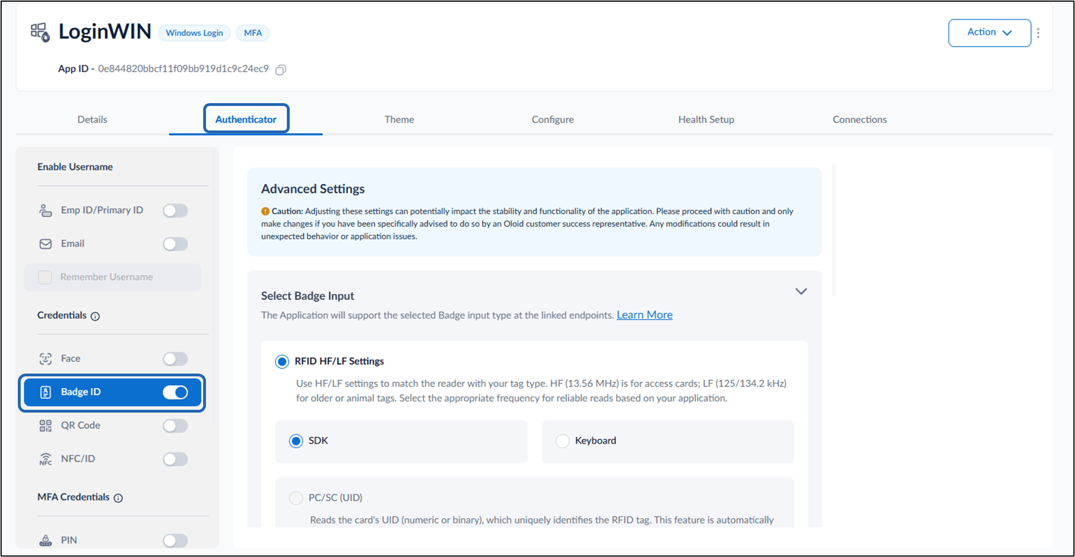Screen dimensions: 1075x557
Task: Copy the App ID to clipboard
Action: point(281,70)
